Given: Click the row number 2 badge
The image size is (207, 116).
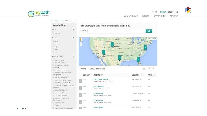Looking at the screenshot, I should pyautogui.click(x=80, y=88).
